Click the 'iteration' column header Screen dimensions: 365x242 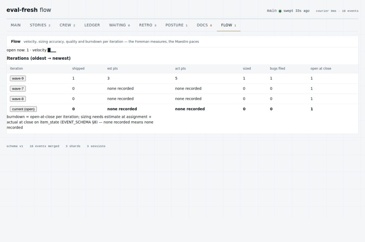point(16,69)
